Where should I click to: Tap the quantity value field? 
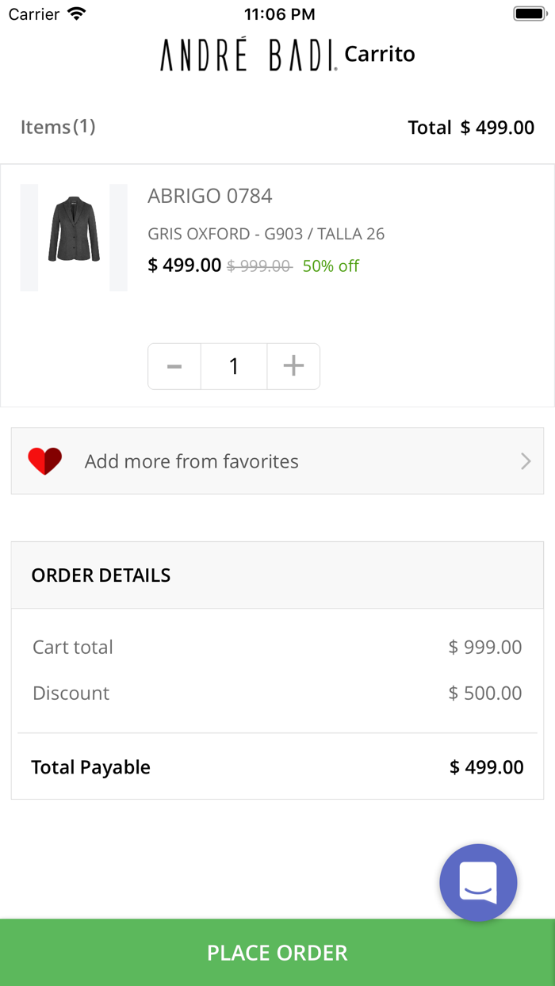pos(234,366)
